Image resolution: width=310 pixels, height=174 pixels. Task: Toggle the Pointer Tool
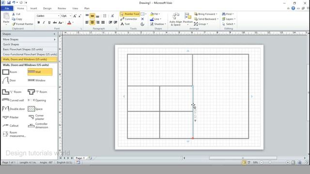pos(130,14)
